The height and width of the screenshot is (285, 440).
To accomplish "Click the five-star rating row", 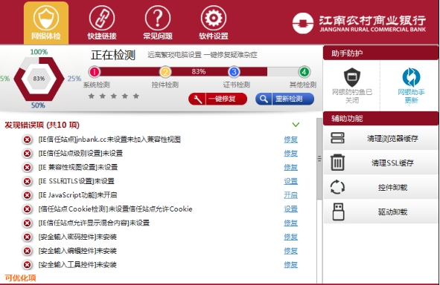I will 114,96.
